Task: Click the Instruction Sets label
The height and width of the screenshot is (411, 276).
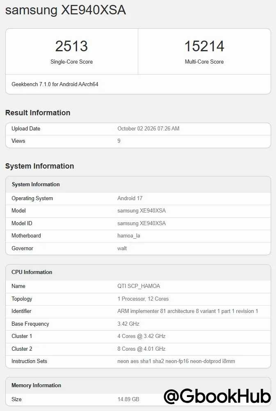Action: click(x=30, y=361)
